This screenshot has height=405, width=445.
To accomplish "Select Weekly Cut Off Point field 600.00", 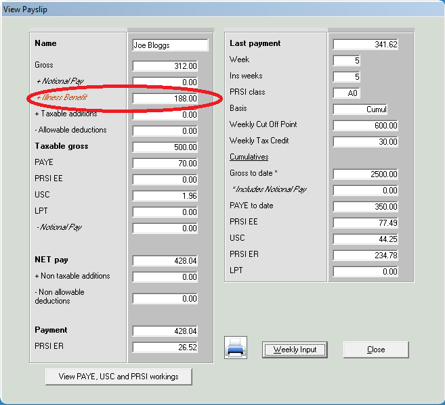I will pos(366,126).
